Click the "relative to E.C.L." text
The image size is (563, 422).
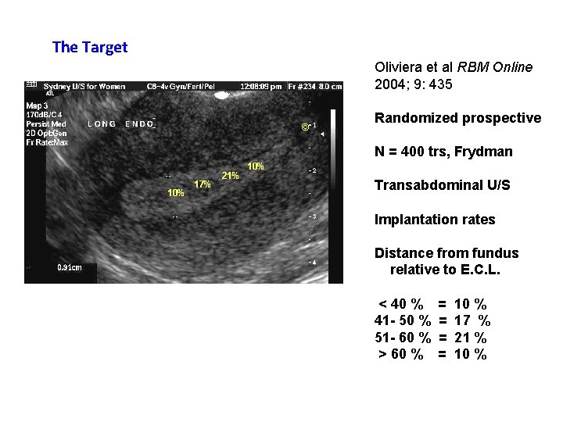[x=445, y=270]
